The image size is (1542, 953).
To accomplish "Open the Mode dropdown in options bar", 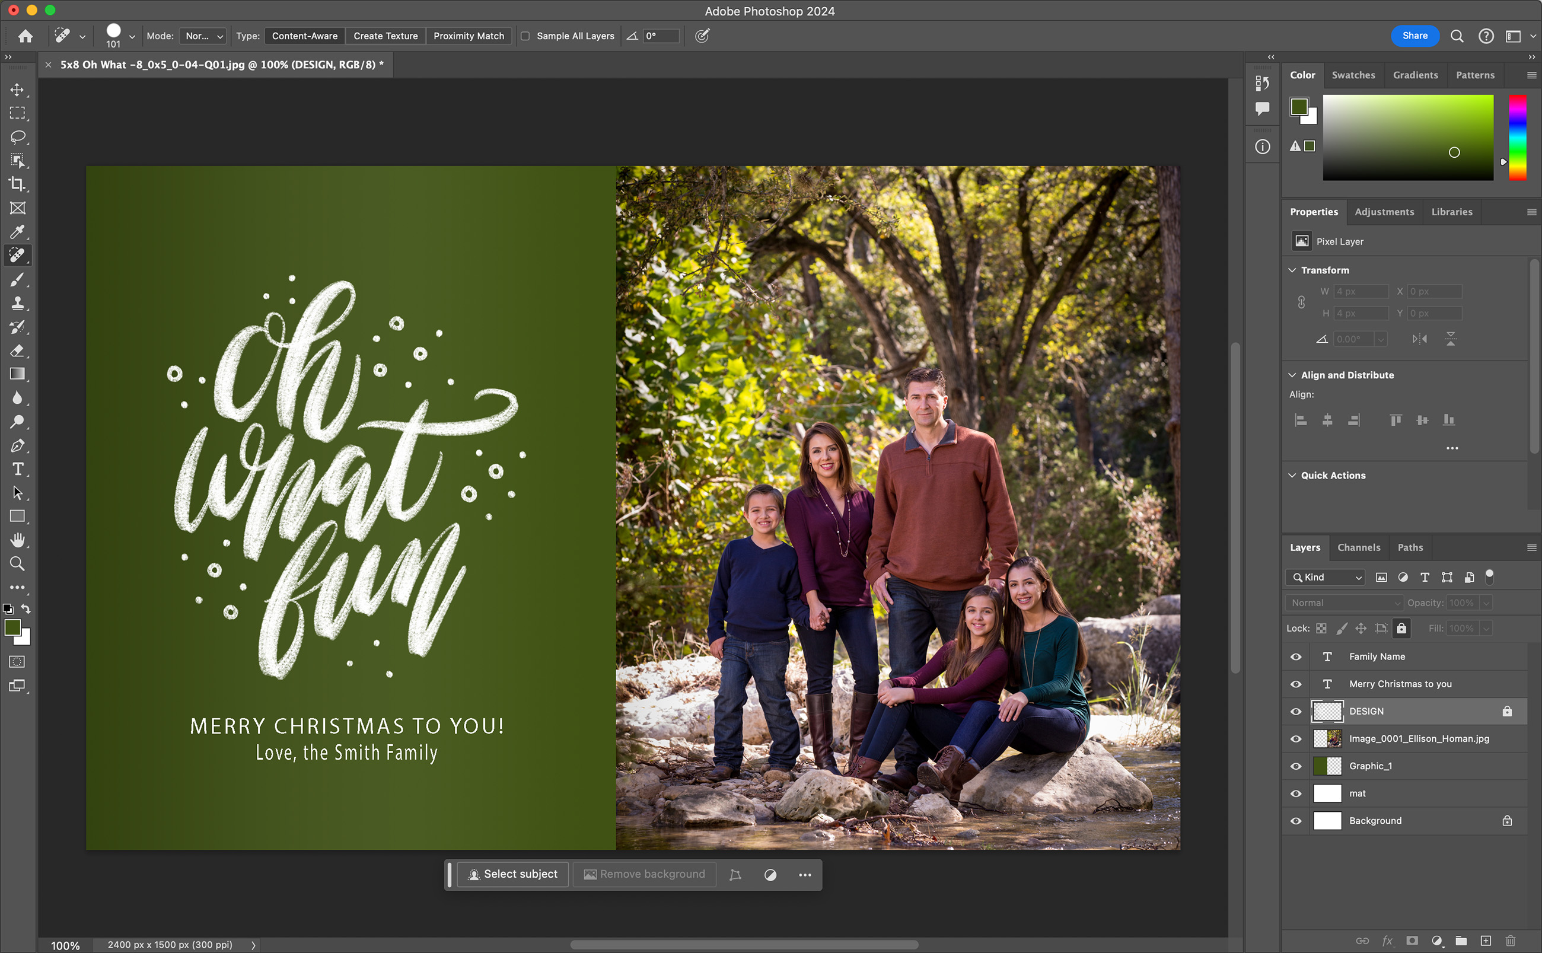I will coord(203,36).
